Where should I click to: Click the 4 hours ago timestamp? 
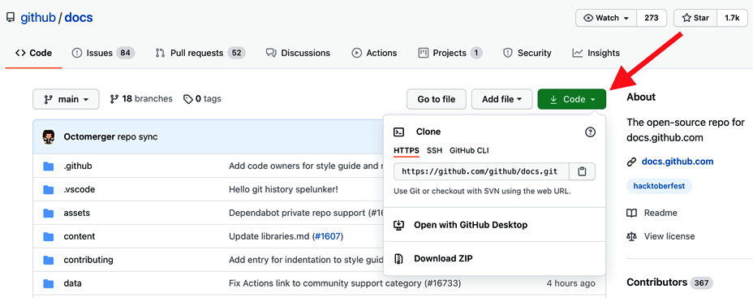point(570,283)
